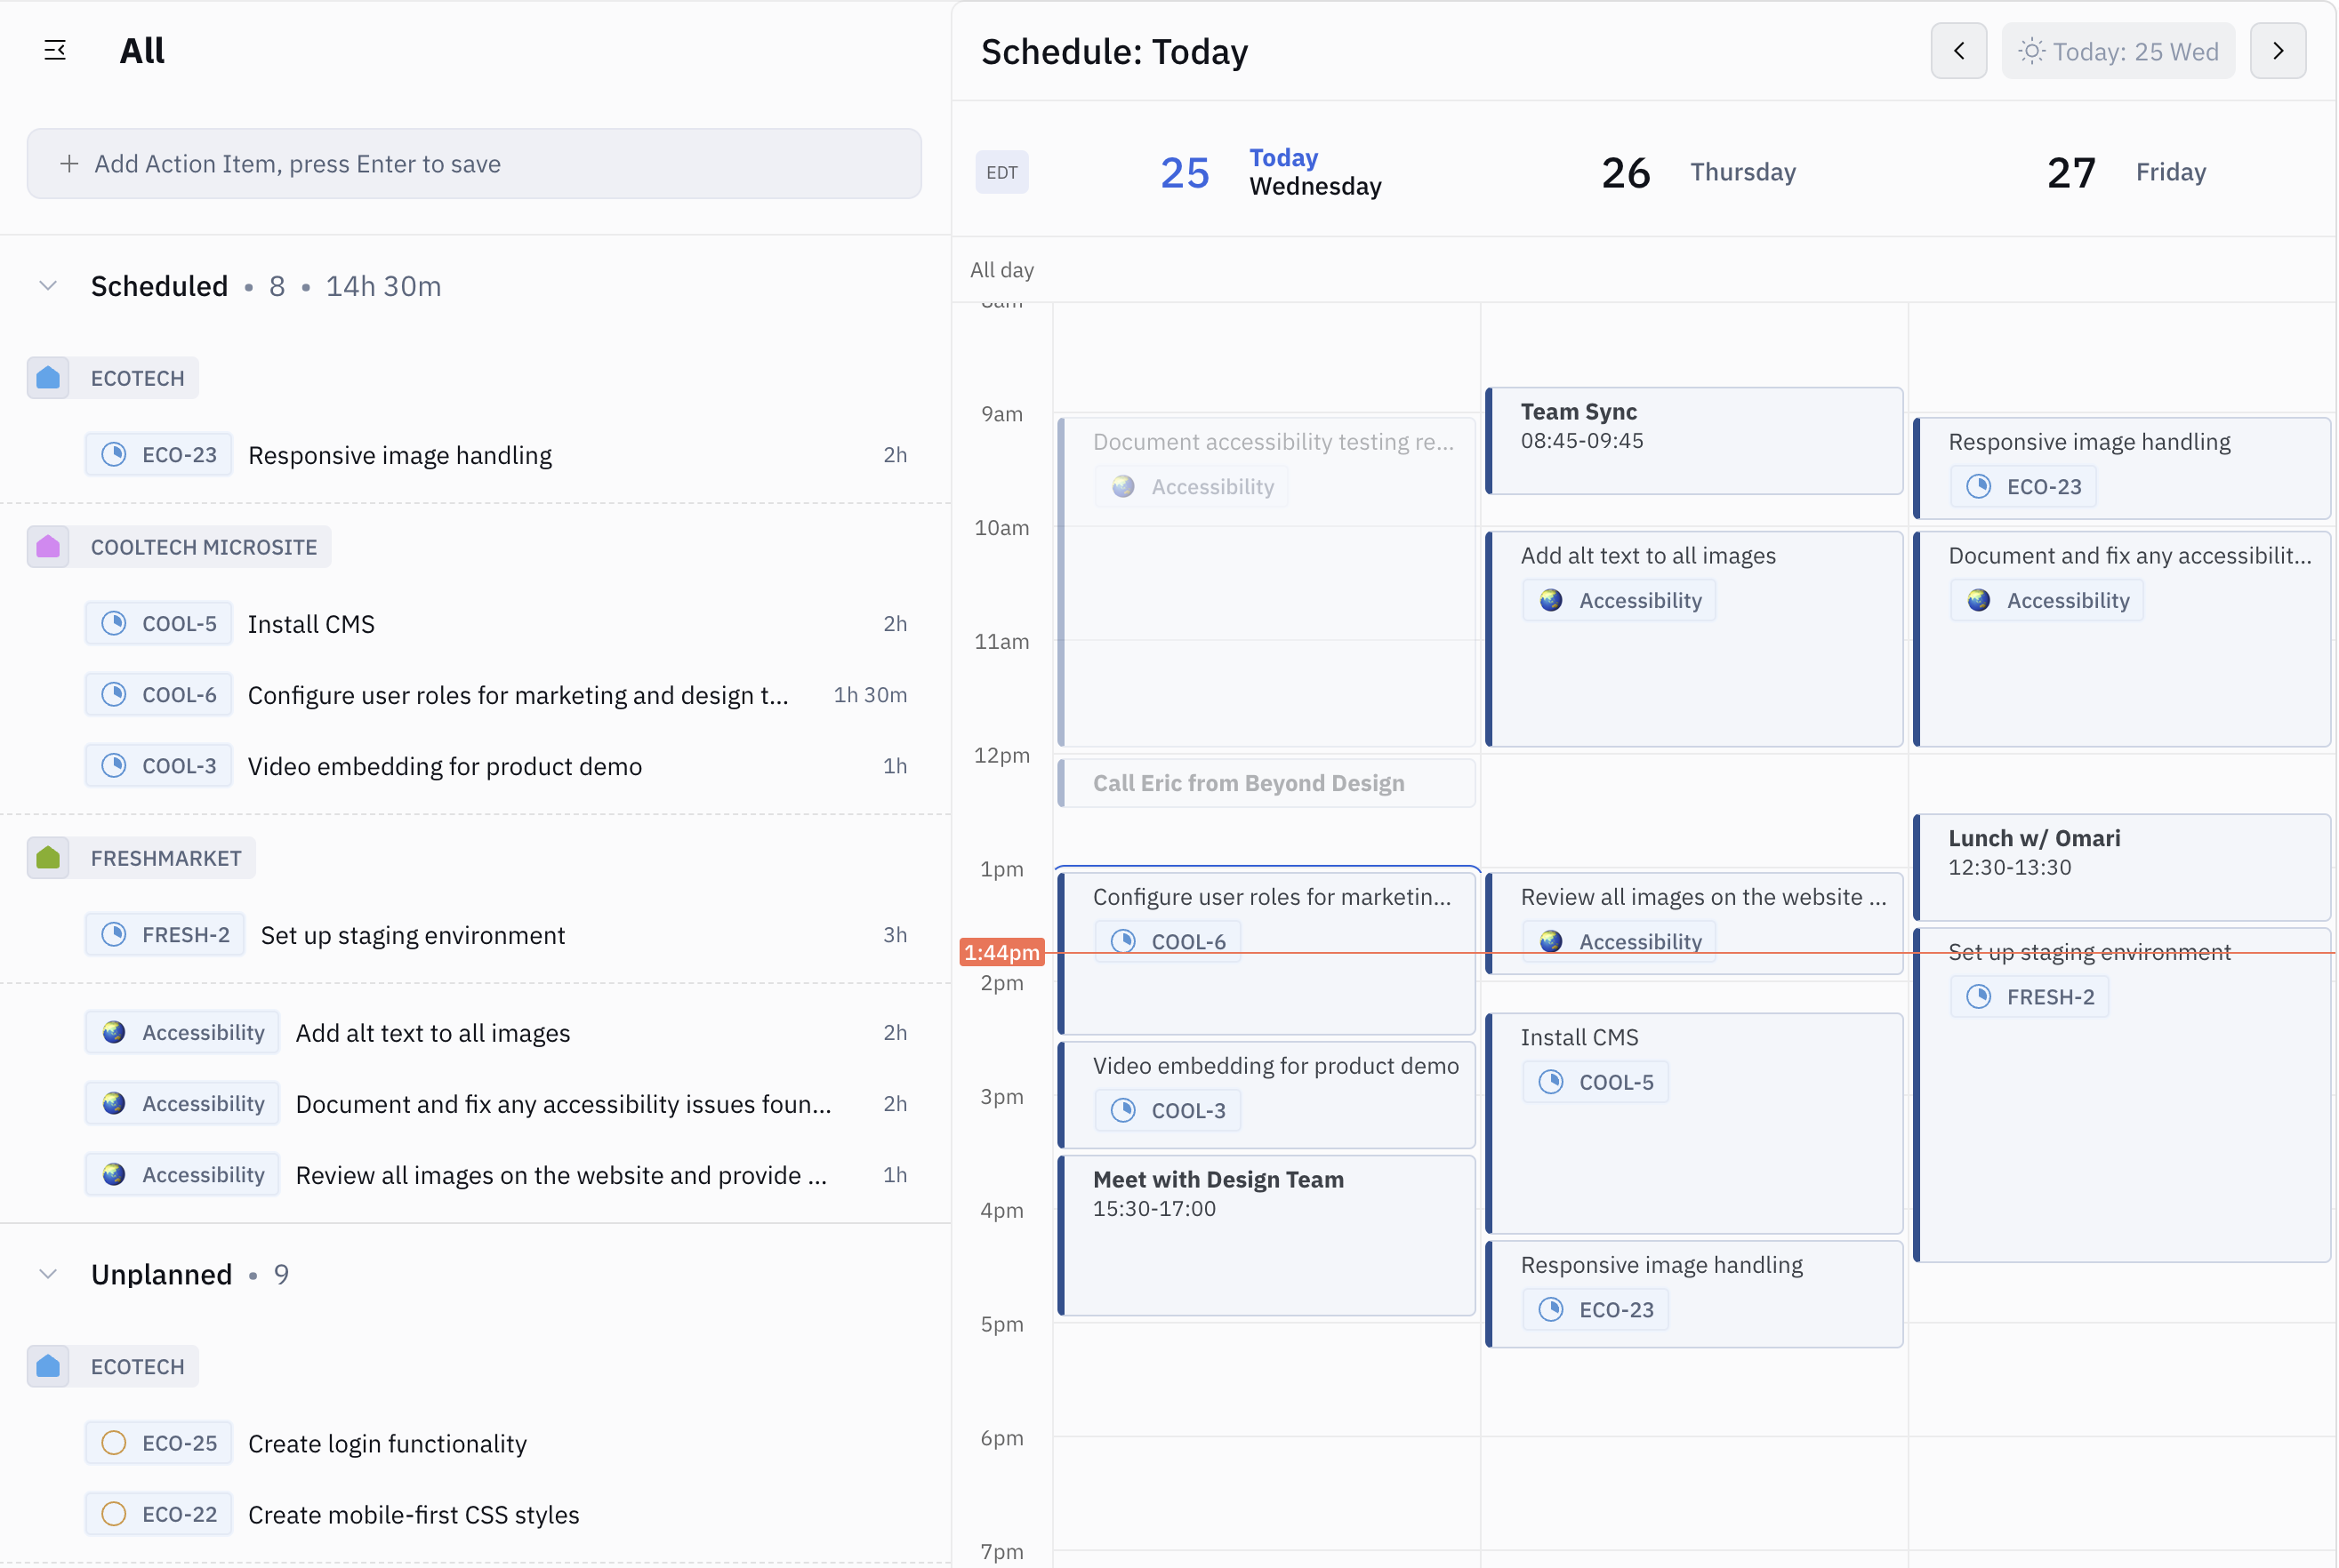Click the EDT timezone badge
The width and height of the screenshot is (2339, 1568).
[1001, 172]
